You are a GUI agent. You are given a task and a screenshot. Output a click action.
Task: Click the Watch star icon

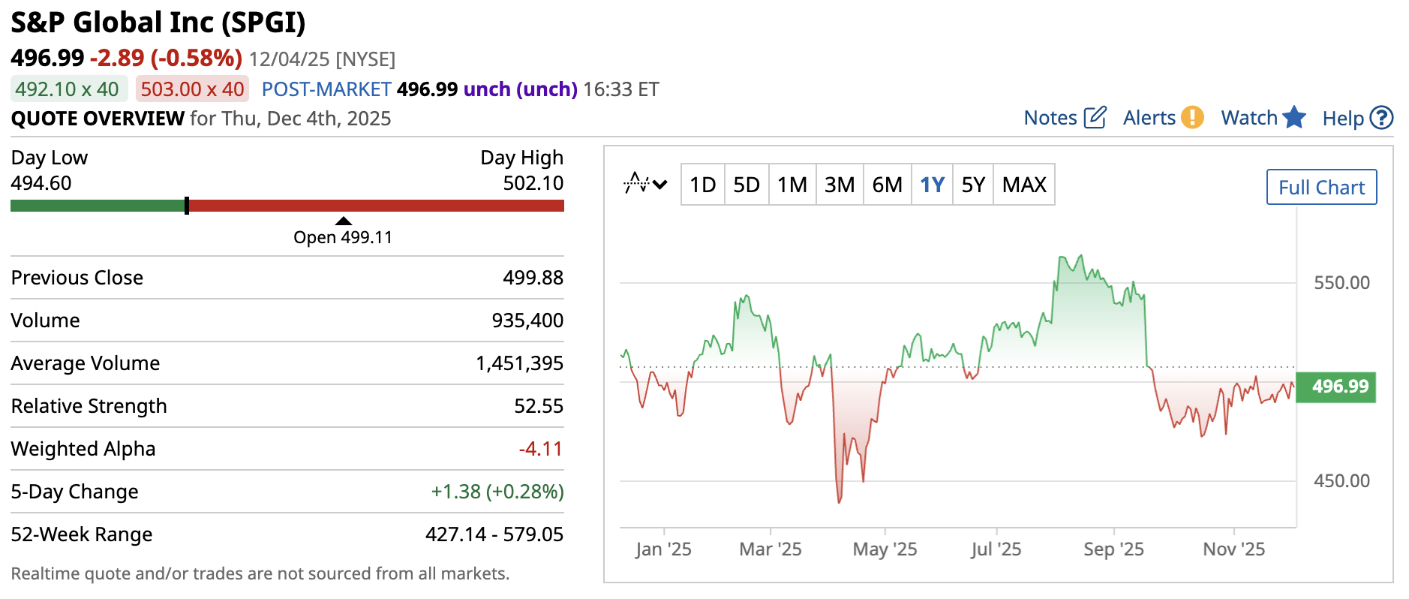pyautogui.click(x=1294, y=118)
